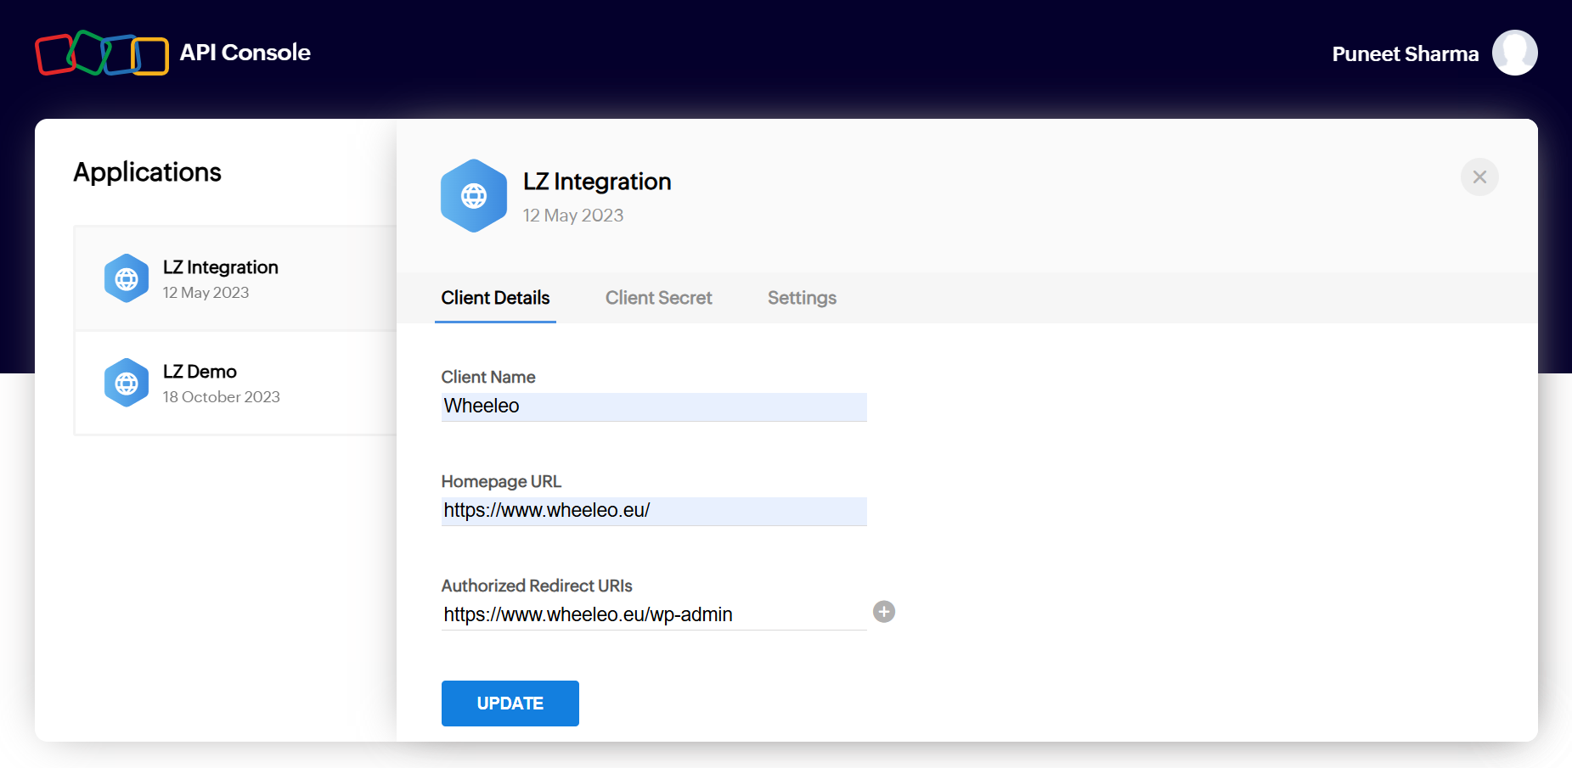Close the LZ Integration details panel
1572x768 pixels.
[x=1479, y=177]
